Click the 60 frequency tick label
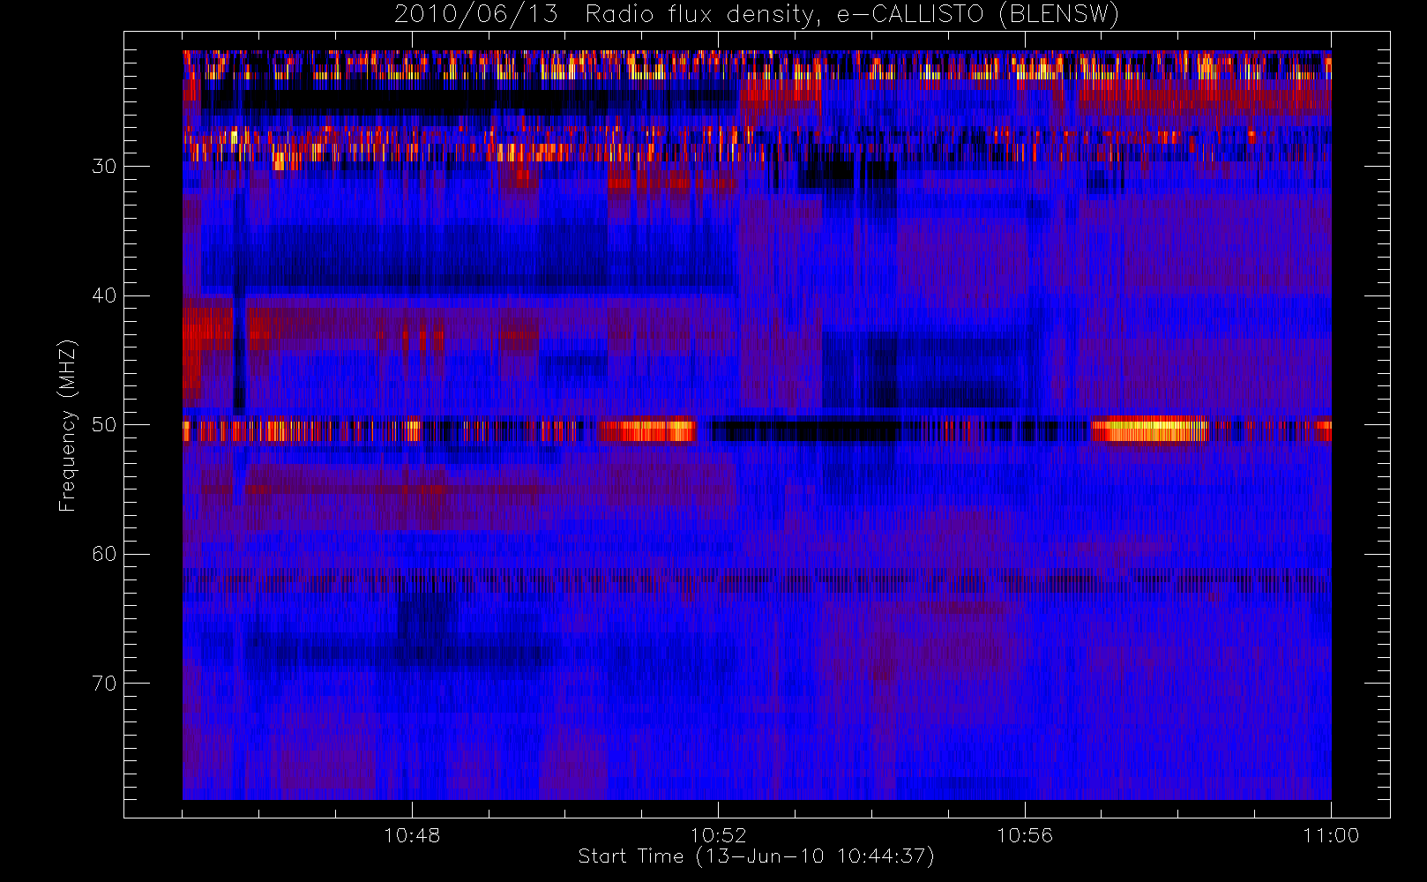 tap(104, 554)
